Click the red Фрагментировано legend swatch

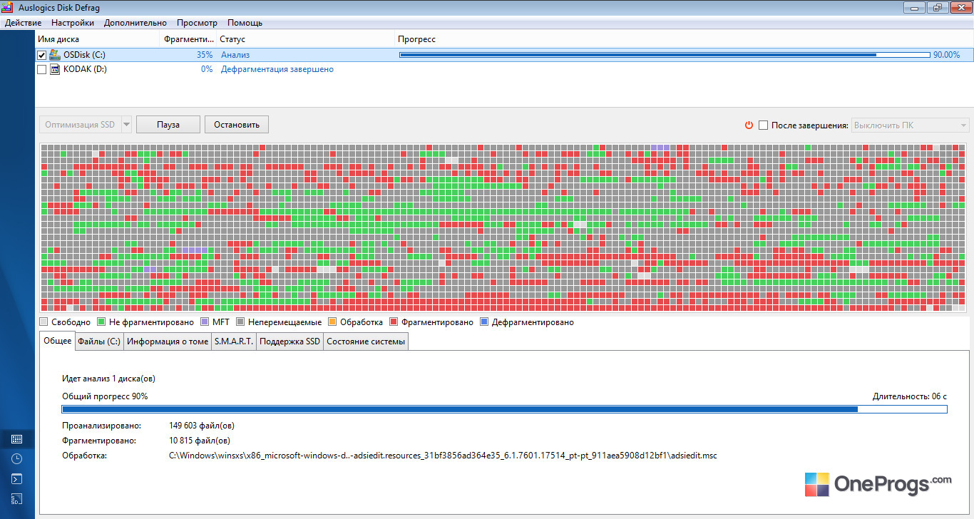coord(394,322)
